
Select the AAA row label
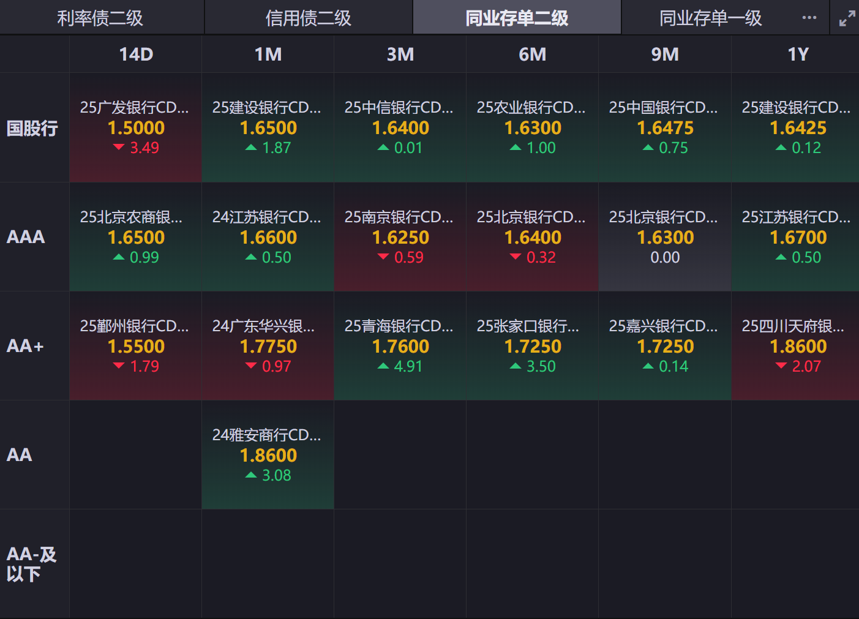26,237
